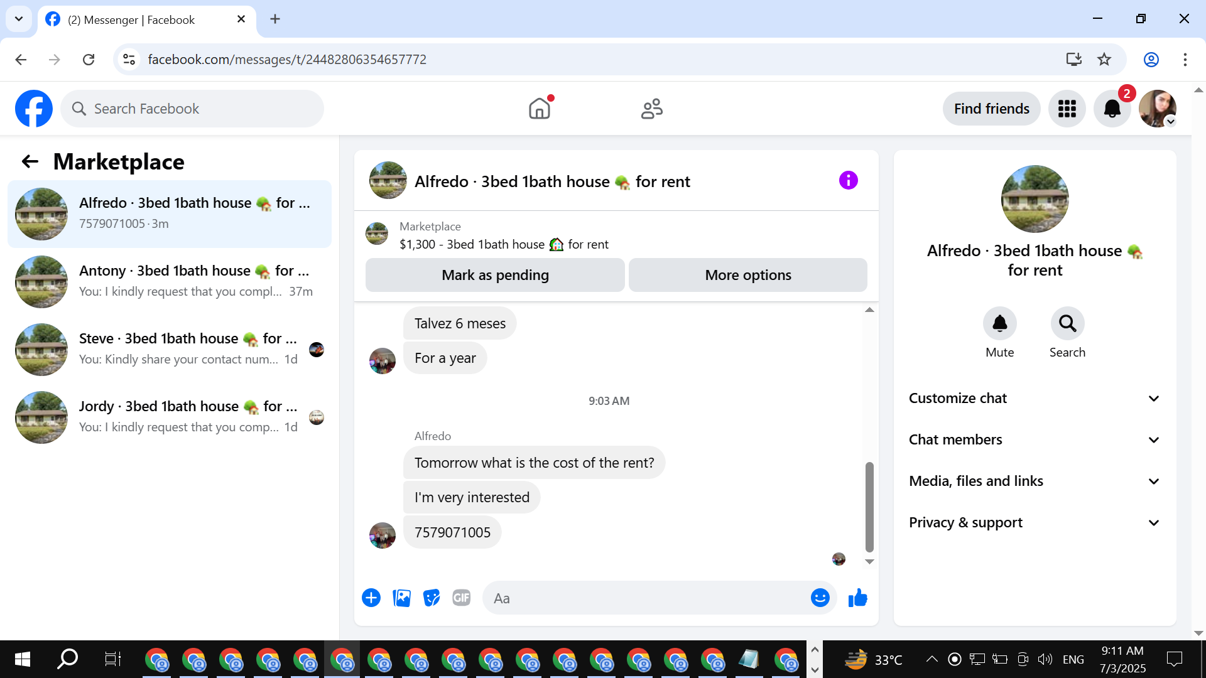Click the GIF picker icon
The image size is (1206, 678).
click(462, 598)
